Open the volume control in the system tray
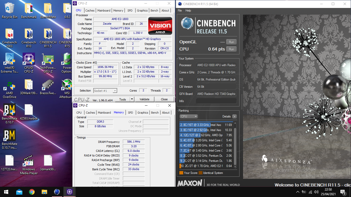 click(316, 192)
